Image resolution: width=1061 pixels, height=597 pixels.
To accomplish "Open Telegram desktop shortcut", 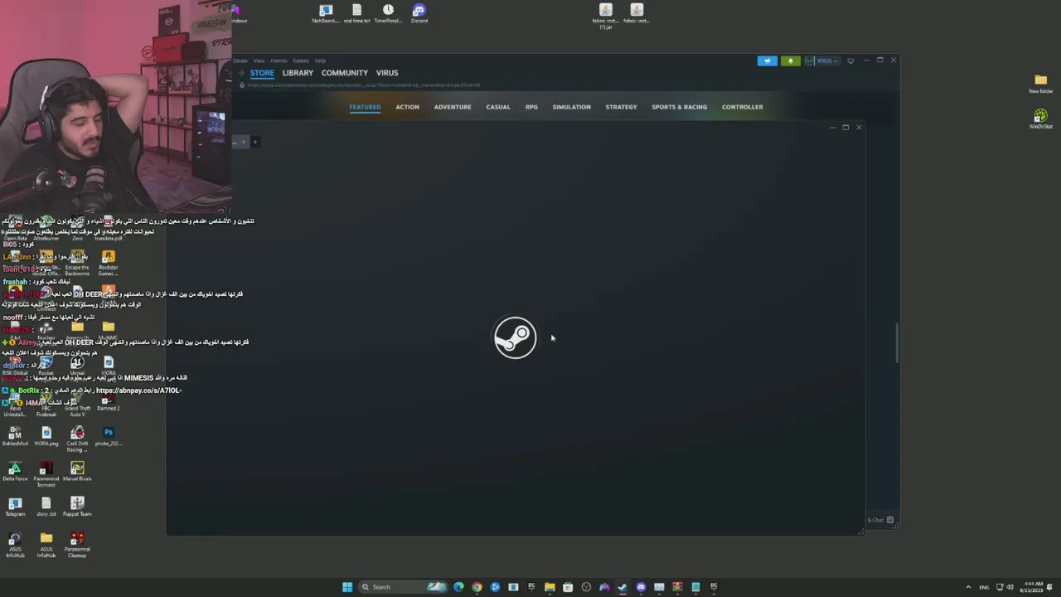I will coord(15,507).
